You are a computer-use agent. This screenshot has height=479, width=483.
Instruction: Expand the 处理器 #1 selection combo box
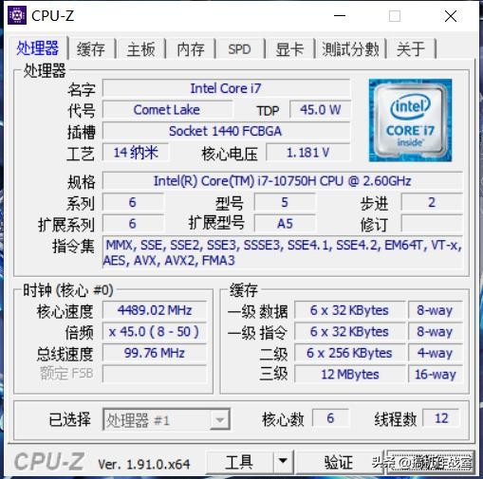pyautogui.click(x=166, y=419)
